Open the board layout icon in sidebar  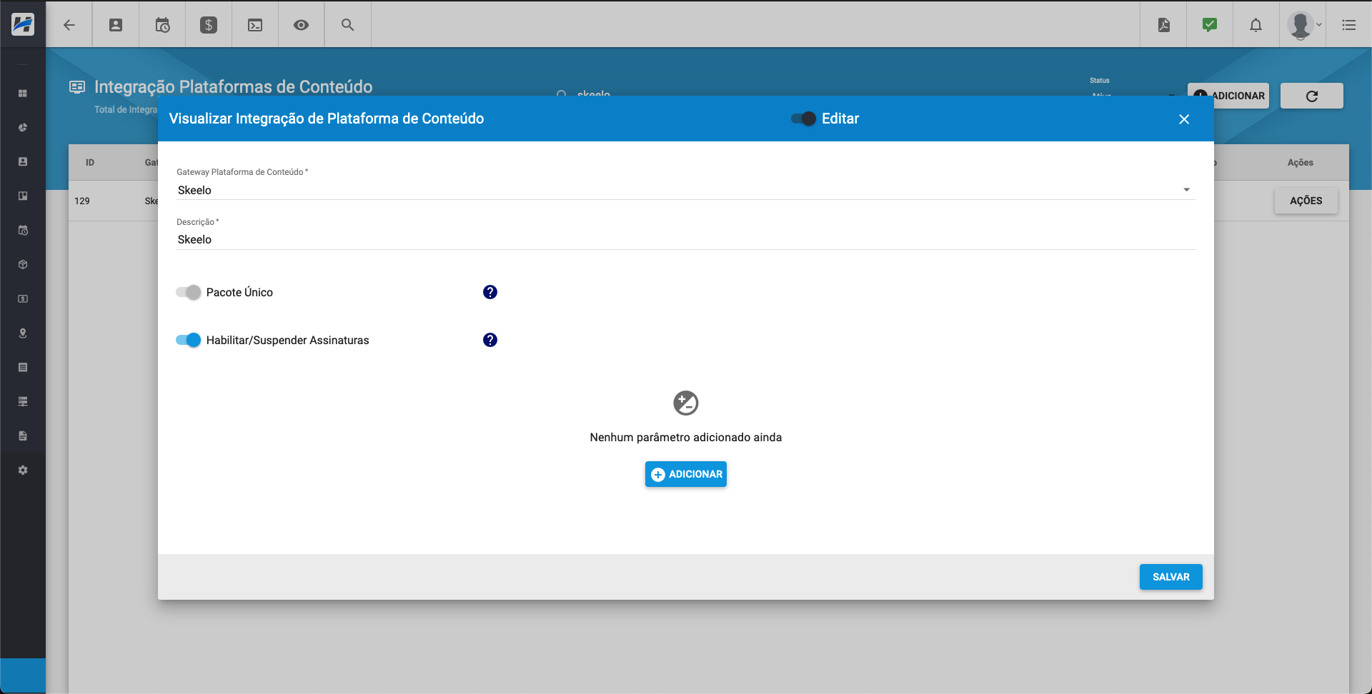23,196
